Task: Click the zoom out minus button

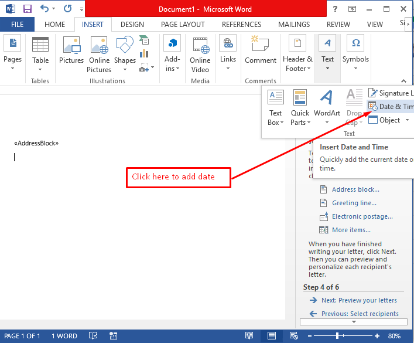Action: click(310, 336)
